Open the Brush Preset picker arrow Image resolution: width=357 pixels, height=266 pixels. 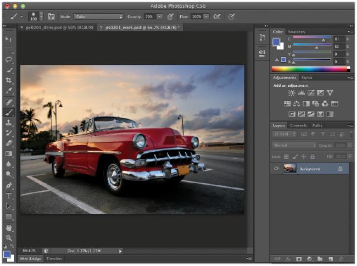[41, 16]
